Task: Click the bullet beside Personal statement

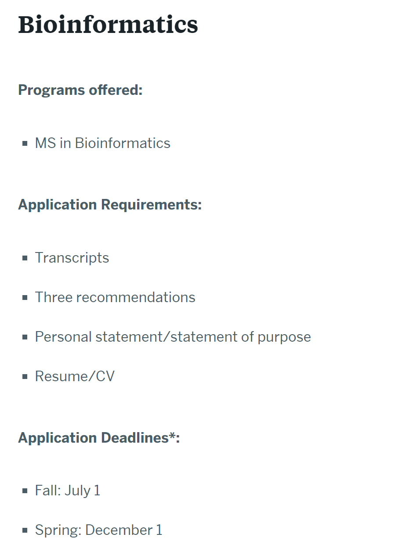Action: point(25,337)
